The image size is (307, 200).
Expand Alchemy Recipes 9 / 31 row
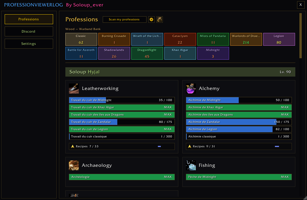coord(239,146)
